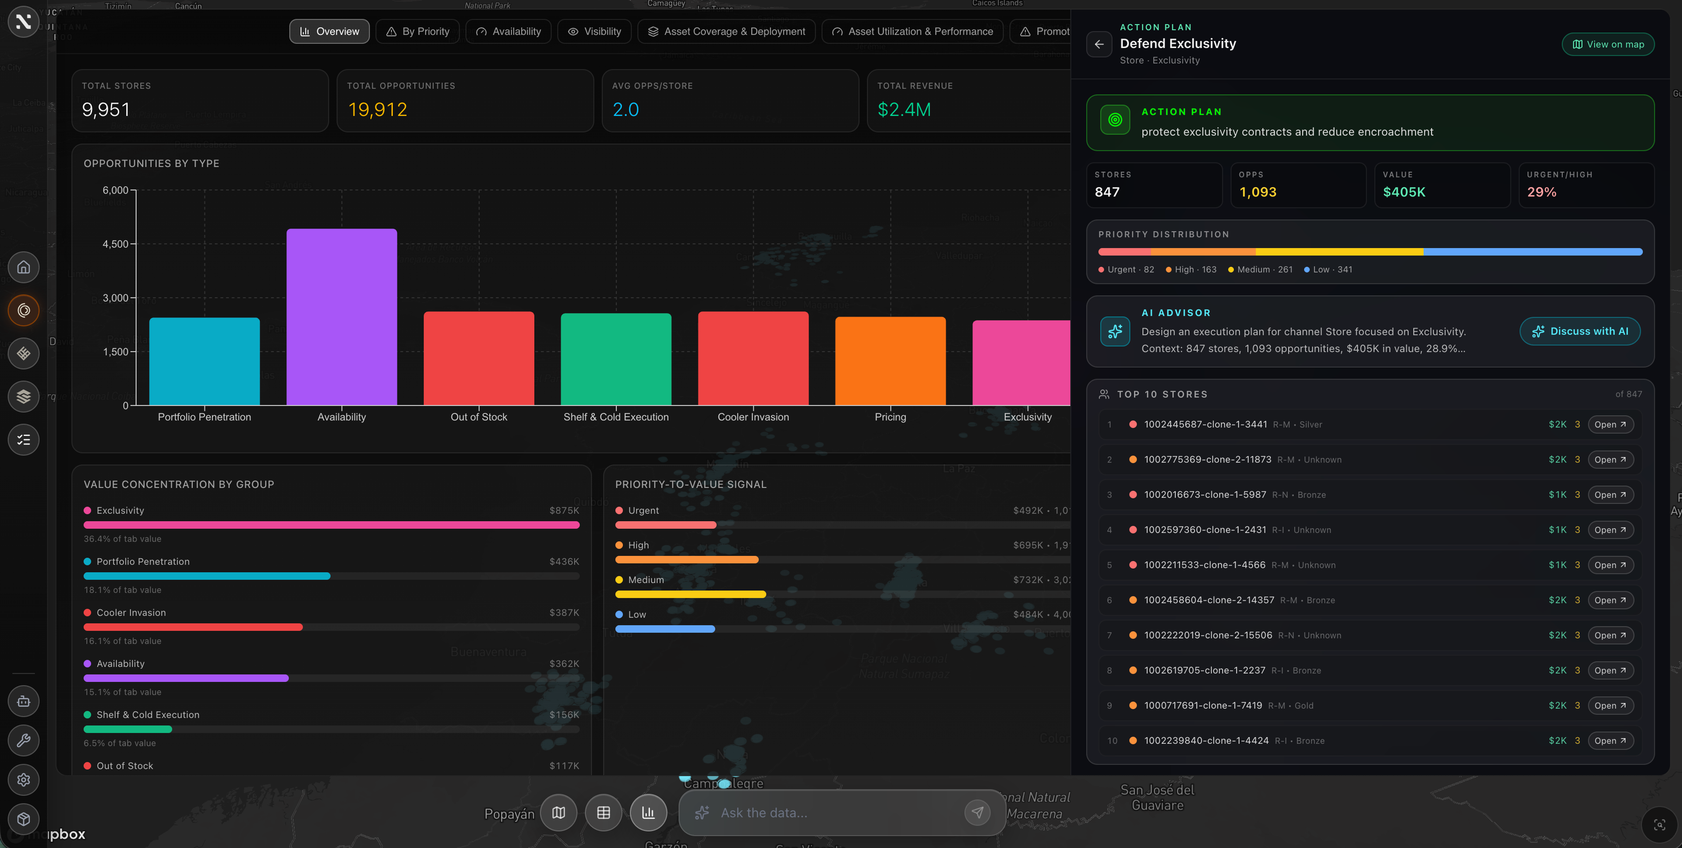1682x848 pixels.
Task: Switch to the By Priority tab
Action: click(417, 32)
